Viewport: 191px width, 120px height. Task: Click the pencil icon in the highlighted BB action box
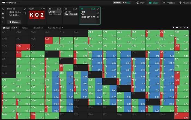[x=98, y=9]
